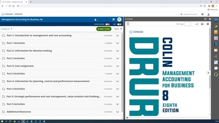The width and height of the screenshot is (219, 123).
Task: Open File Explorer from the taskbar
Action: (x=14, y=121)
